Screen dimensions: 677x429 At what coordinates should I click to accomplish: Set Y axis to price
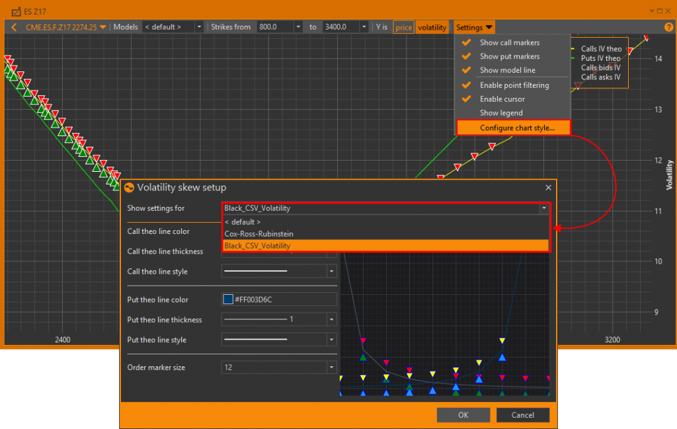pos(404,27)
